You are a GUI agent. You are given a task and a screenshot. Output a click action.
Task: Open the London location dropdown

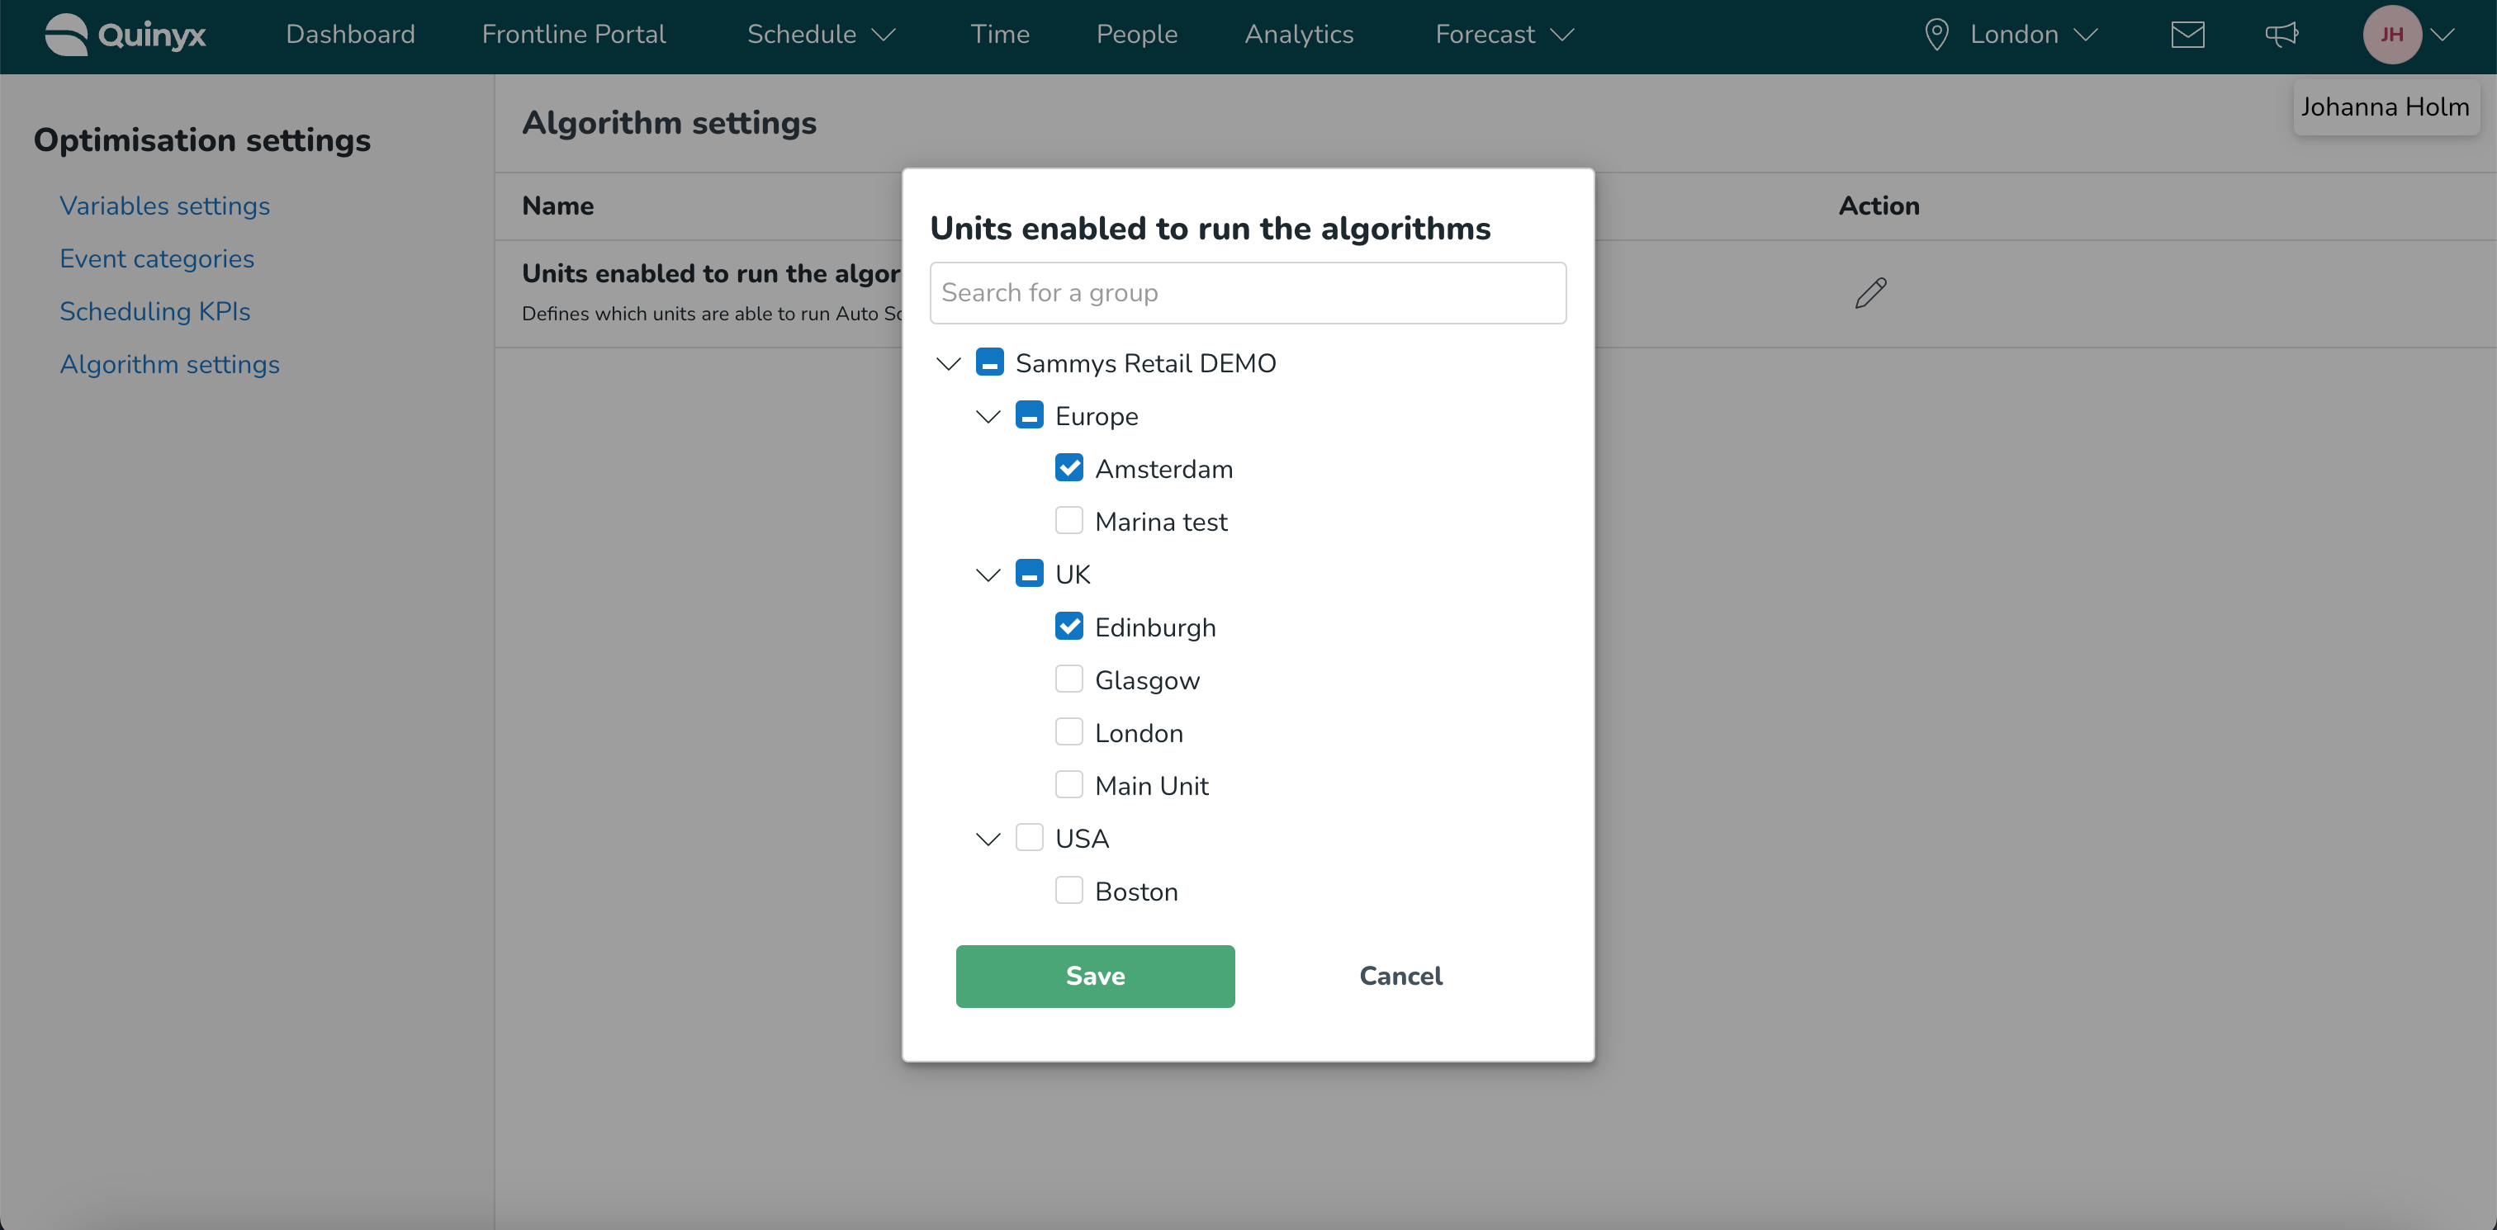coord(2033,35)
